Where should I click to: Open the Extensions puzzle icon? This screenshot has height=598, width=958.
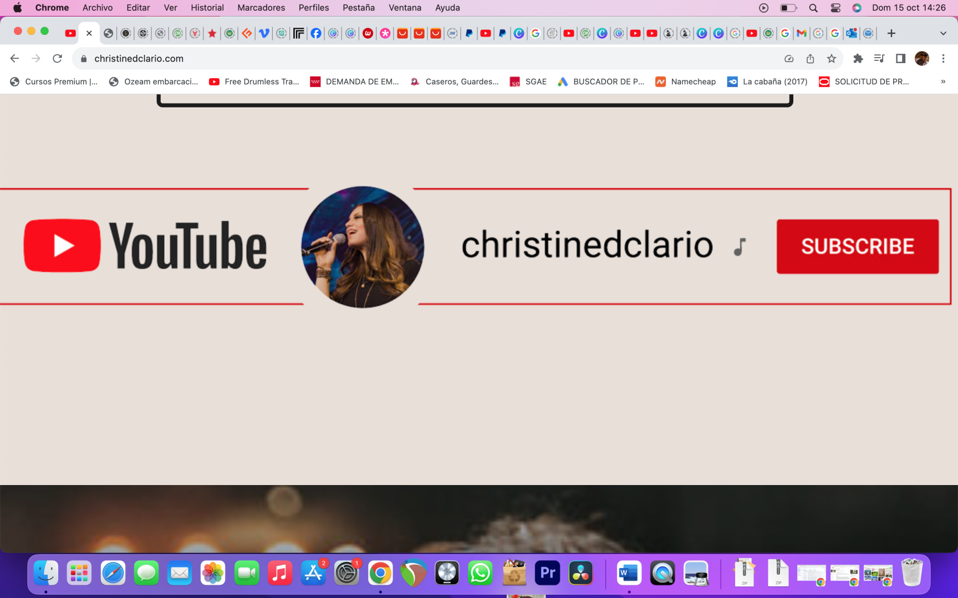tap(858, 59)
